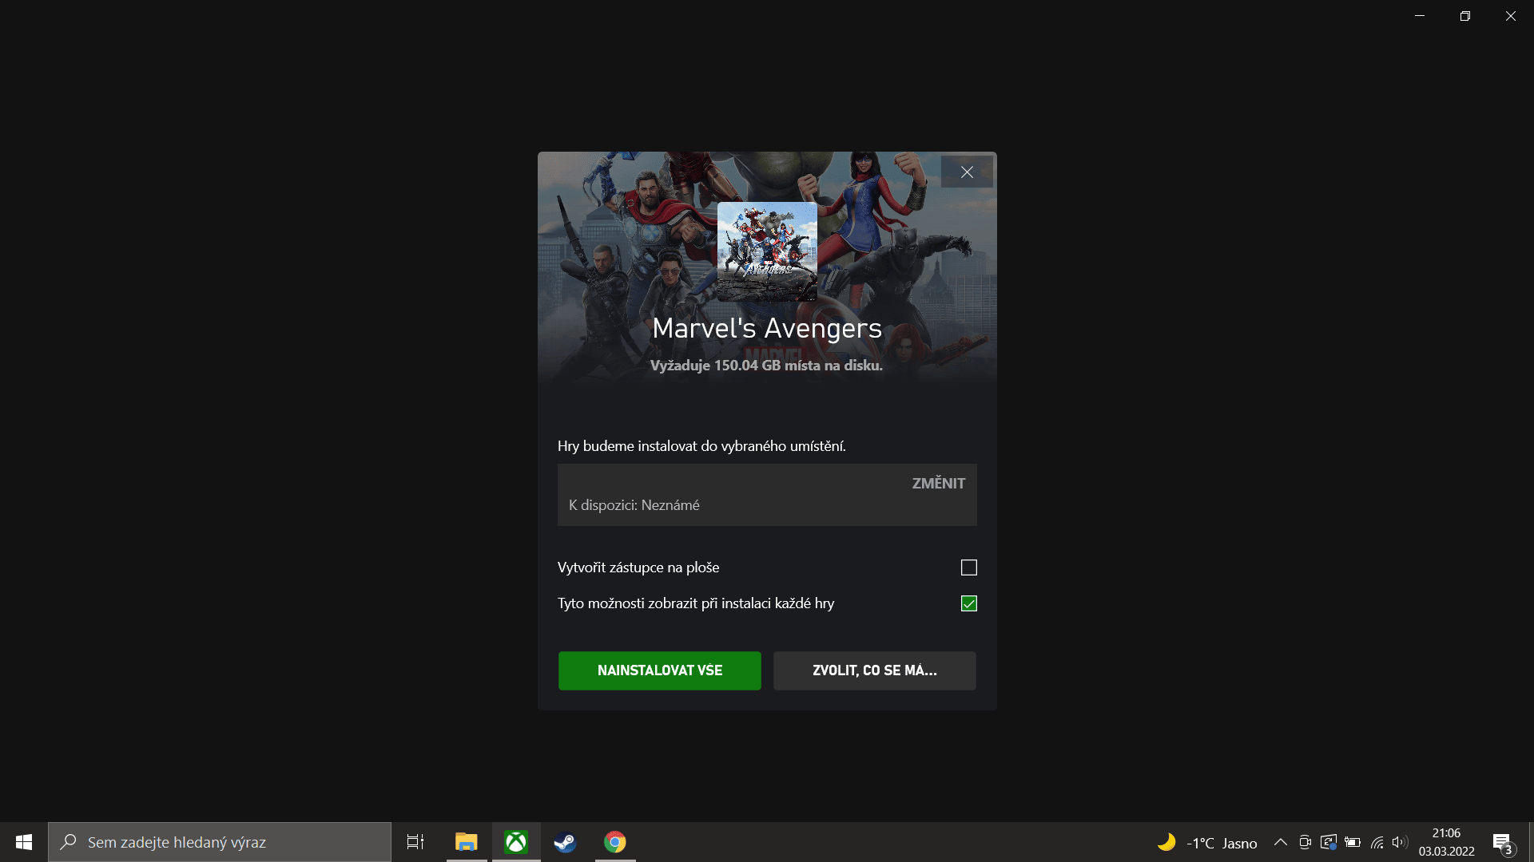Click the battery status tray icon
1534x862 pixels.
1353,842
